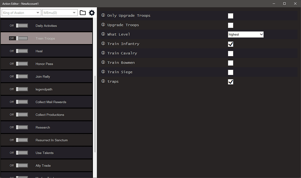
Task: Click the info icon beside Train Infantry
Action: [103, 44]
